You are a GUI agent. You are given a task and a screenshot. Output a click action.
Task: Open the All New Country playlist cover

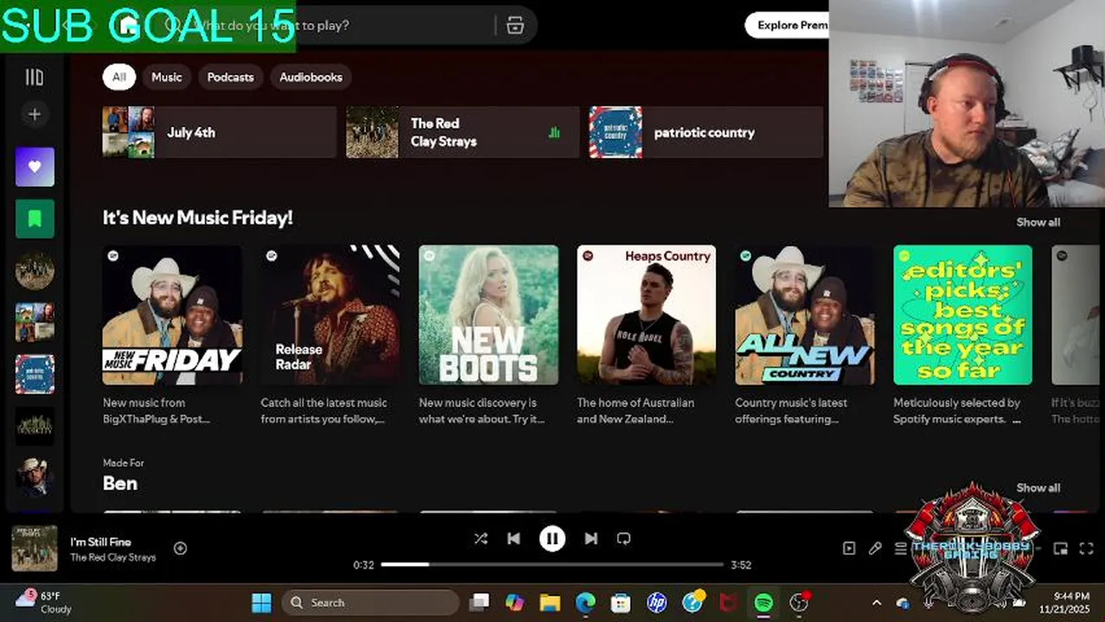tap(805, 314)
